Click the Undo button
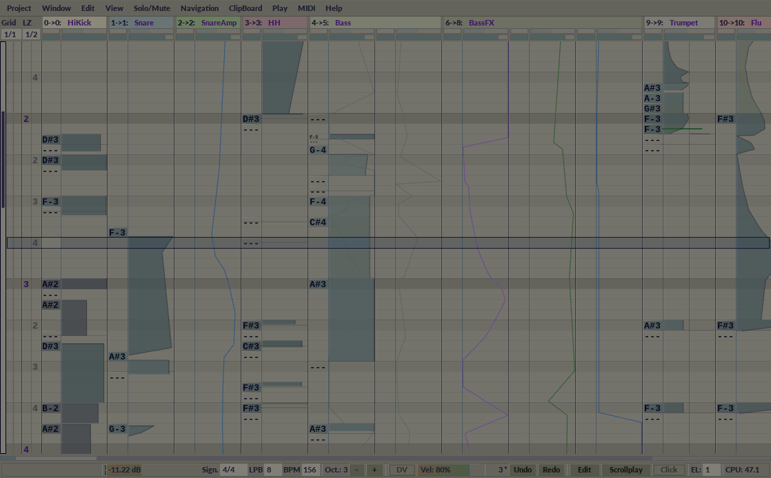This screenshot has height=478, width=771. [523, 470]
